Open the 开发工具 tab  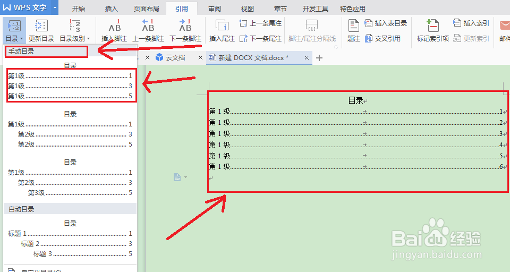316,9
